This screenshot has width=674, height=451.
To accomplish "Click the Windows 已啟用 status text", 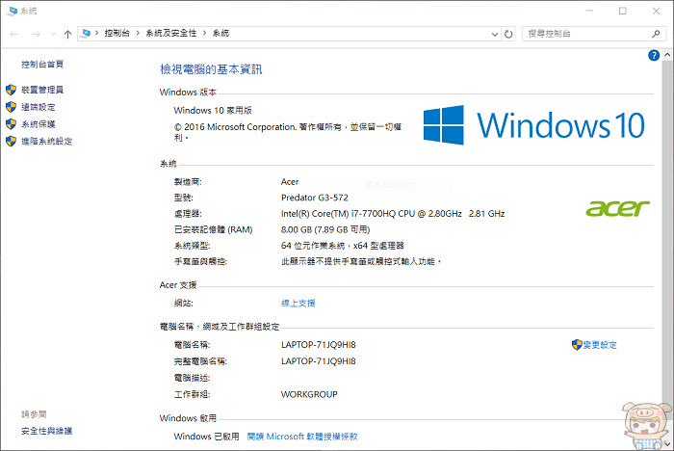I will [x=207, y=437].
